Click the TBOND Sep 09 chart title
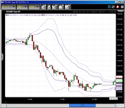 [13, 12]
